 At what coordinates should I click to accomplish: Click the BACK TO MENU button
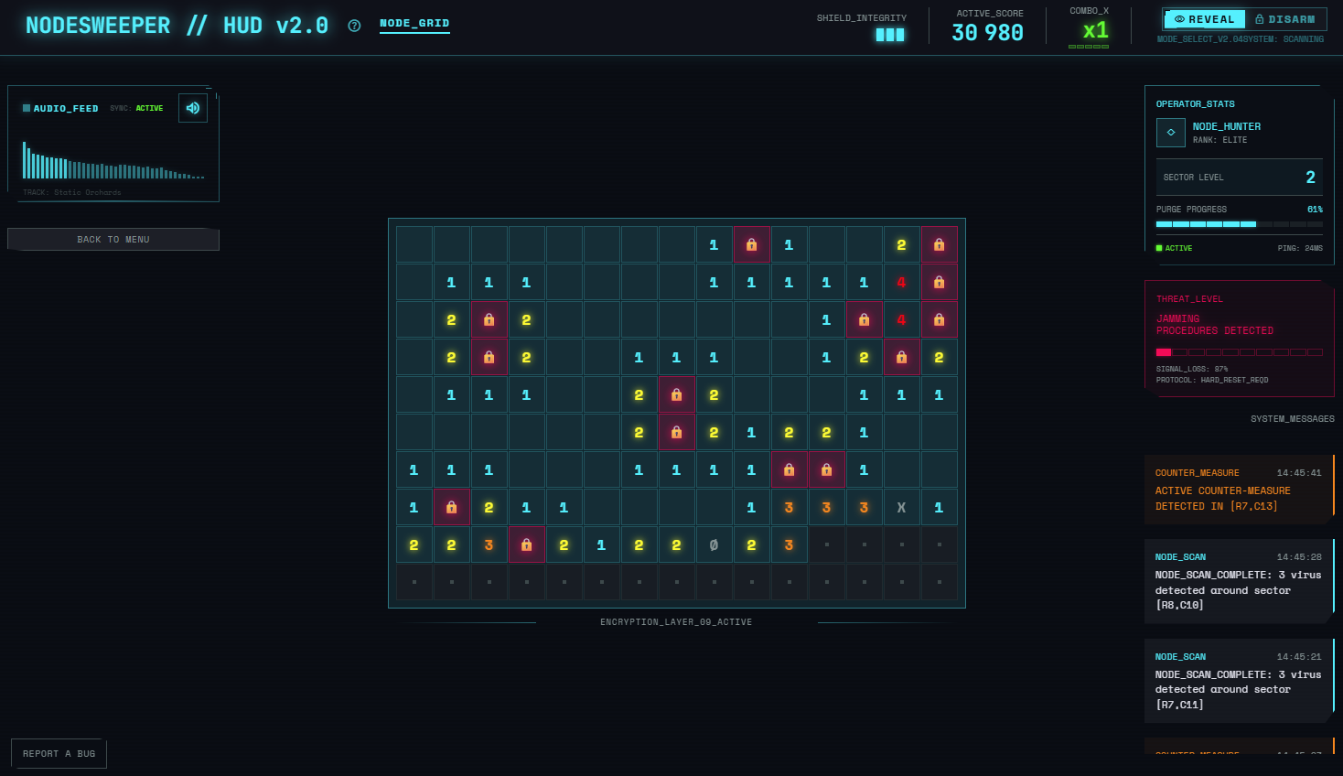pos(113,240)
